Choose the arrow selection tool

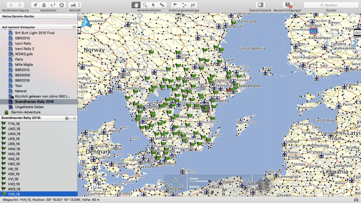153,5
